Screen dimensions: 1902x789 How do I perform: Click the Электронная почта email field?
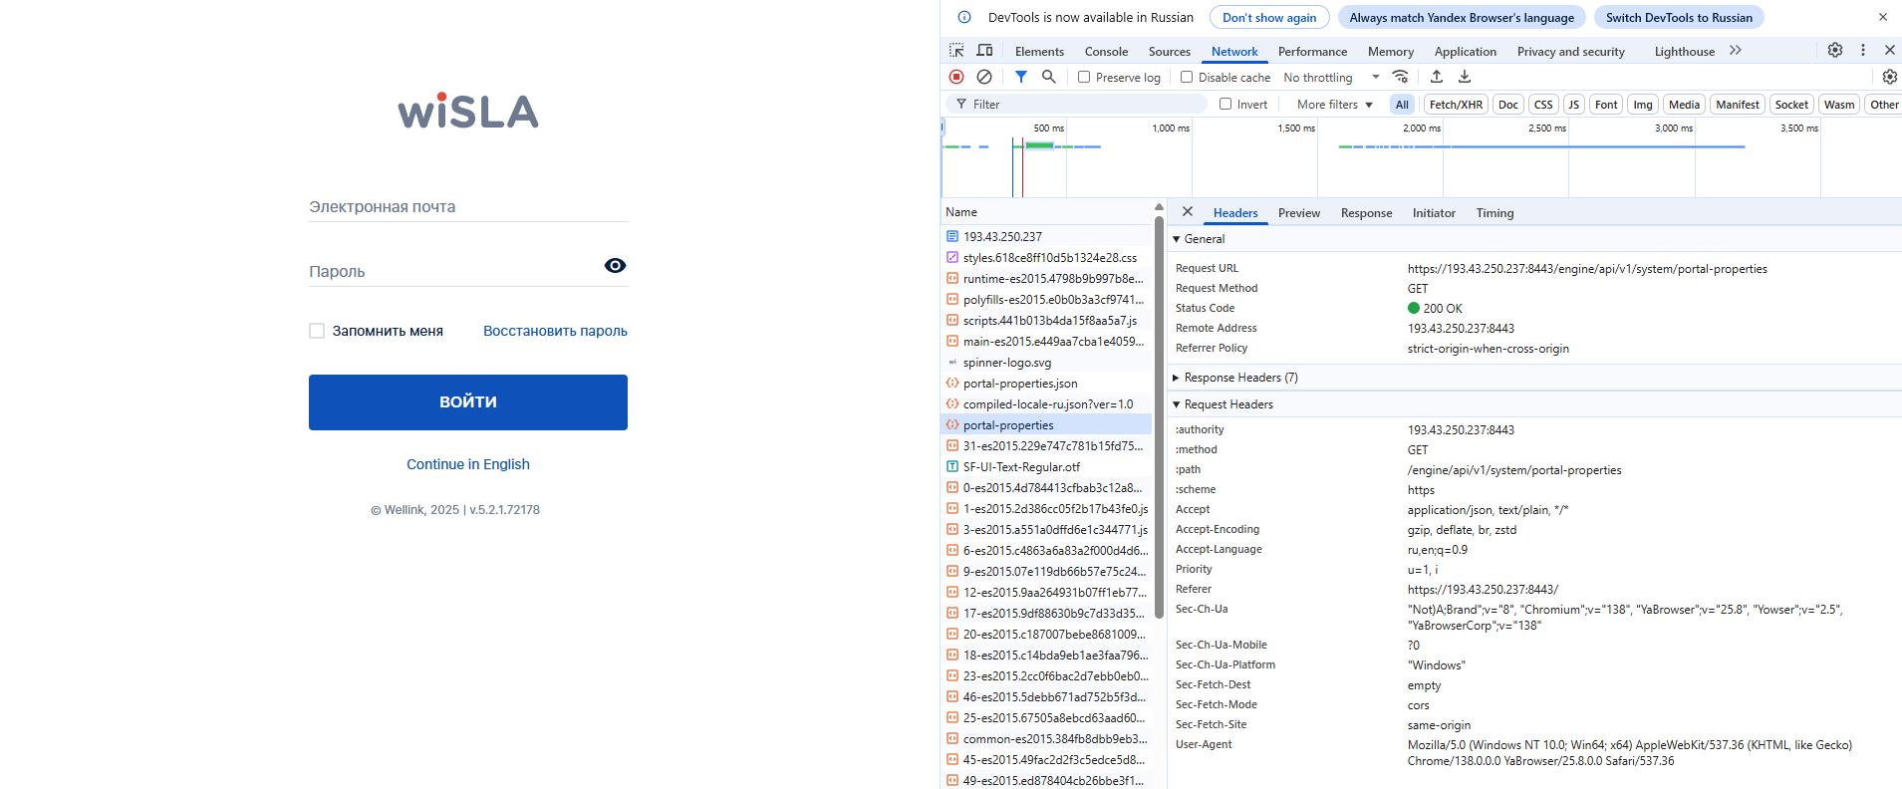468,207
